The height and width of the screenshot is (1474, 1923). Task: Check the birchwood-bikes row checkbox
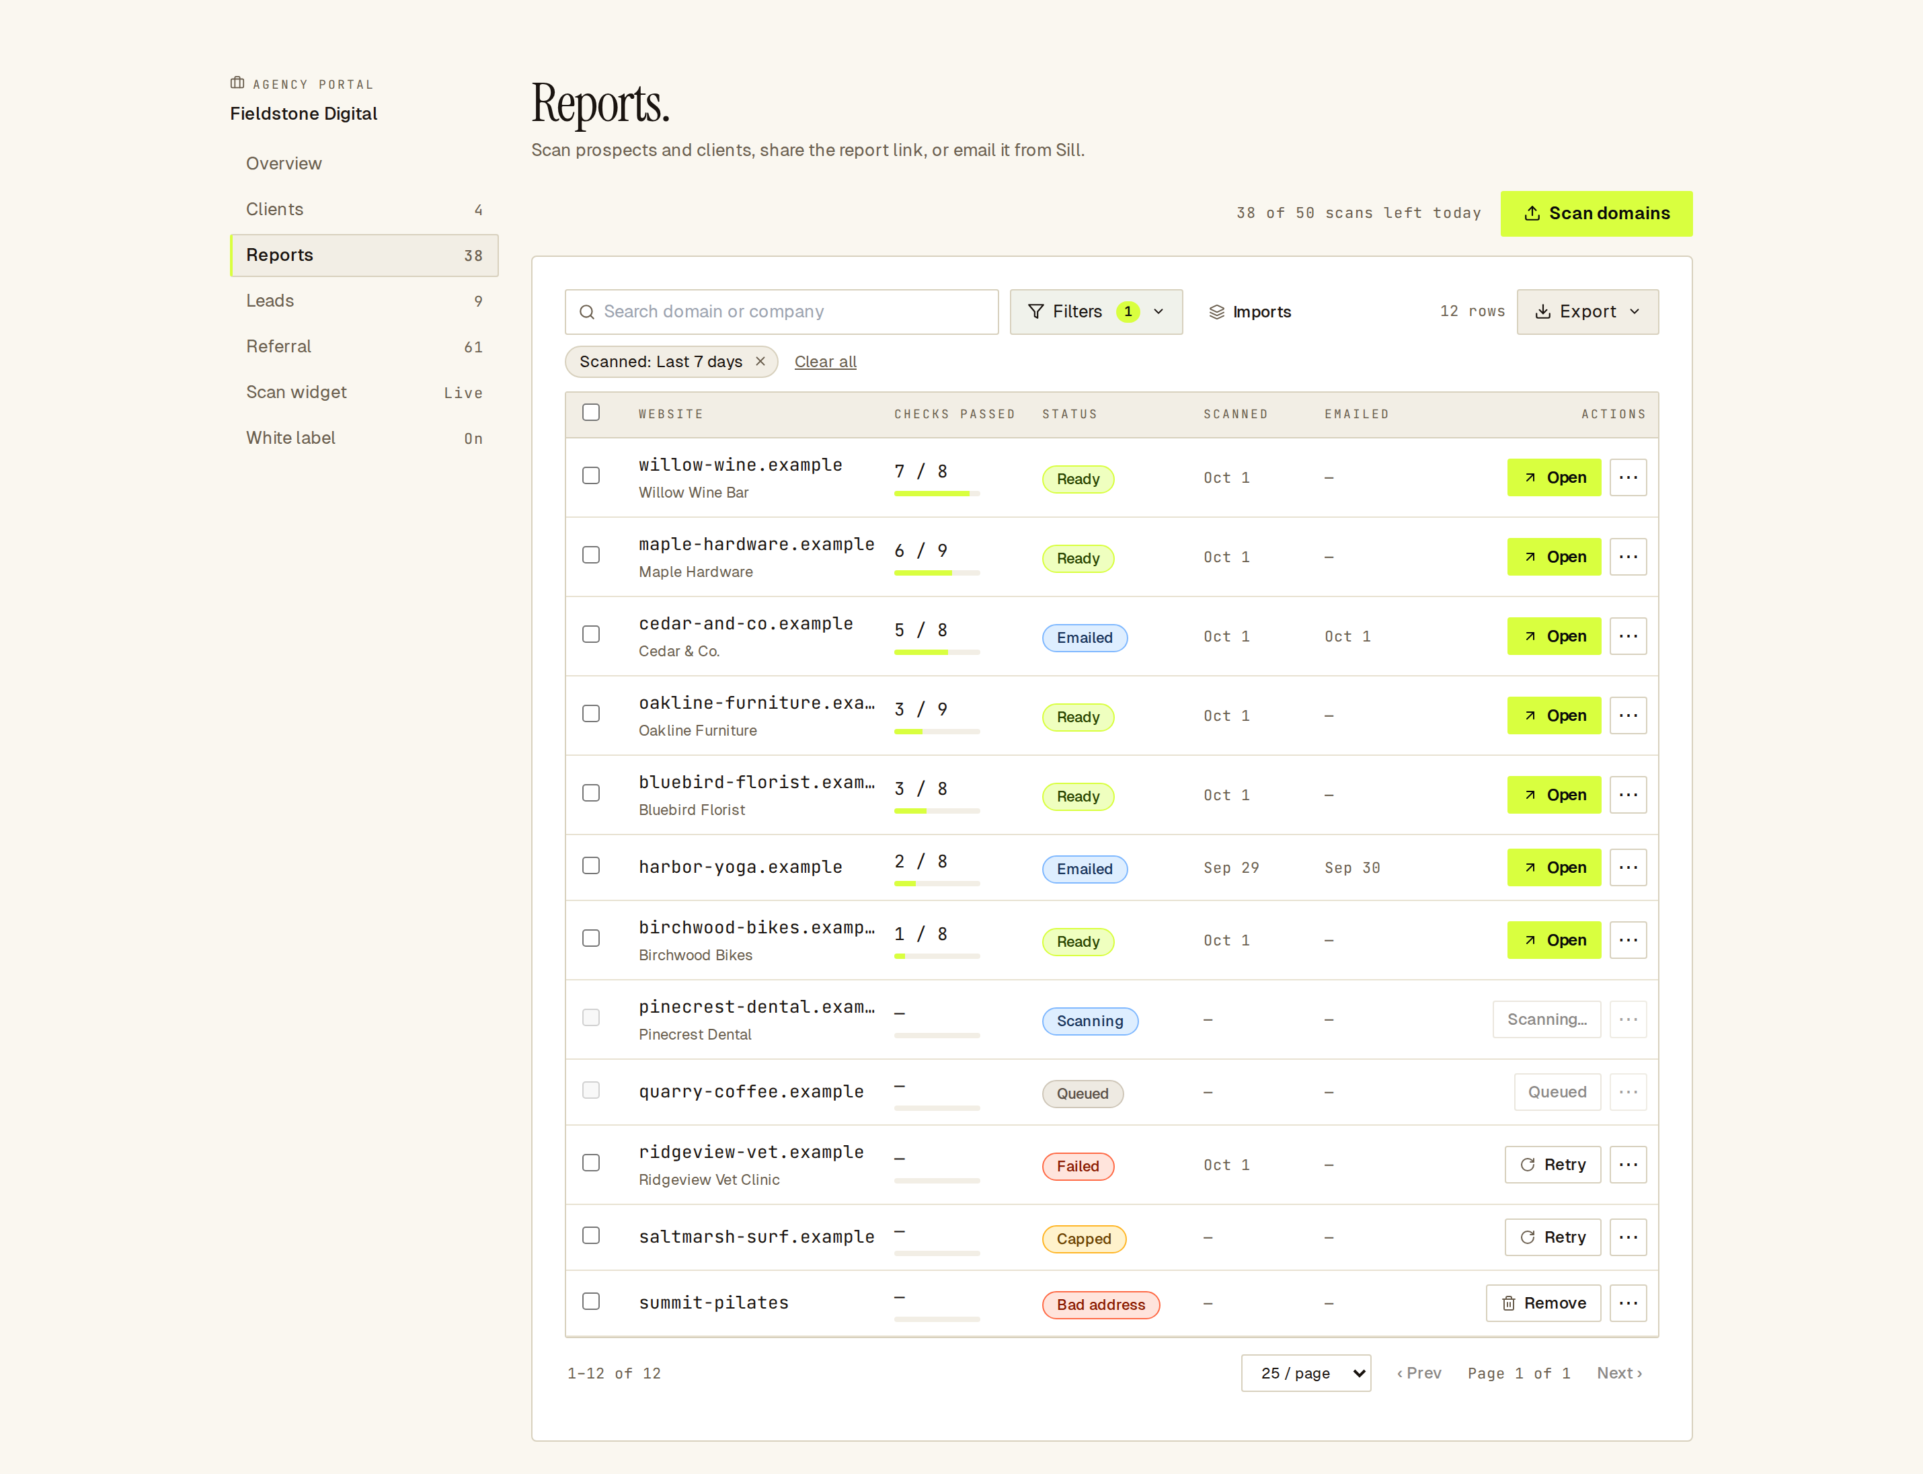click(591, 938)
